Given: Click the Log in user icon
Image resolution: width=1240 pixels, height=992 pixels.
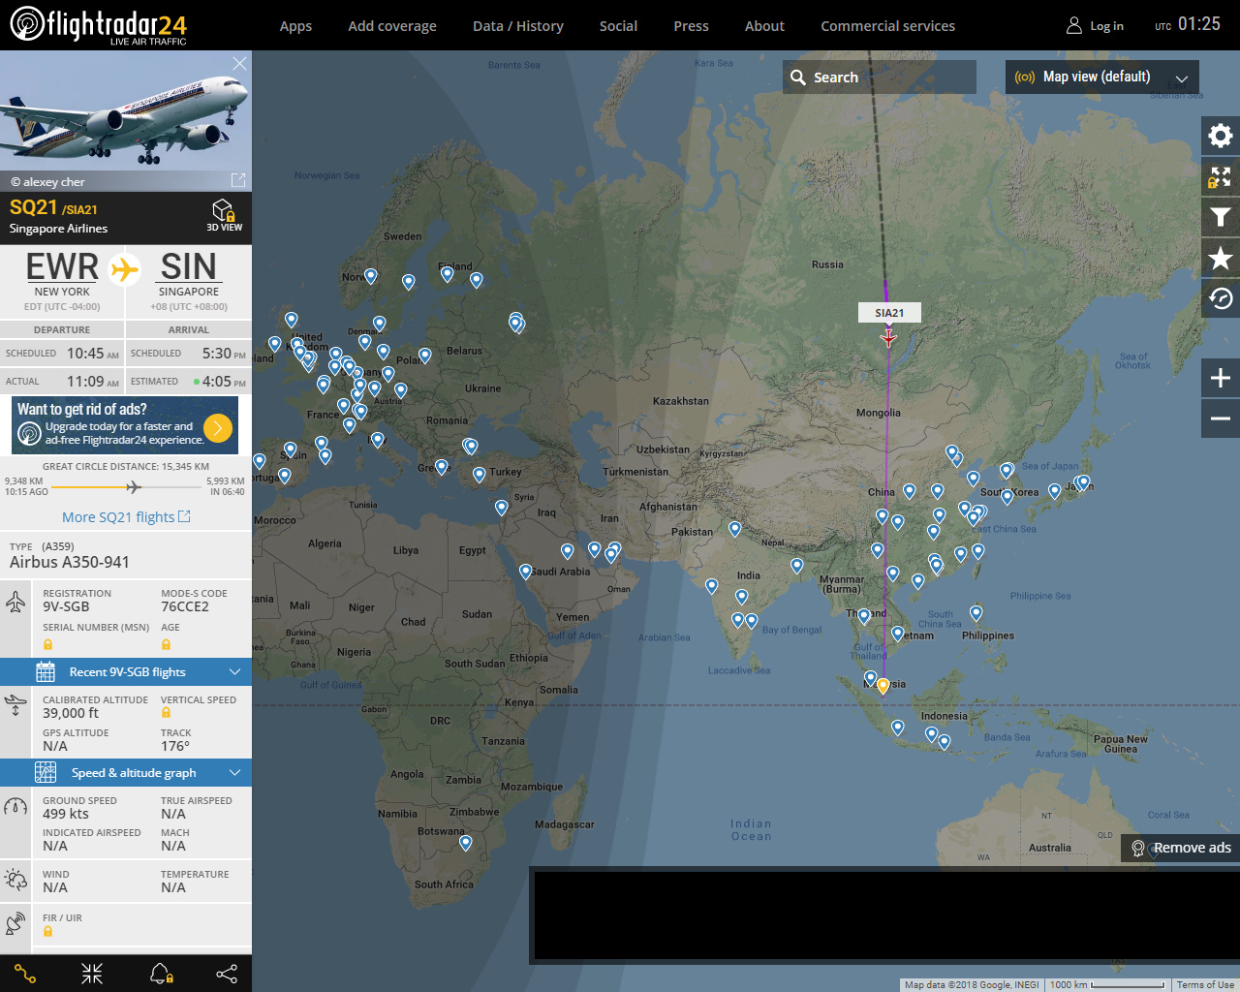Looking at the screenshot, I should 1073,25.
